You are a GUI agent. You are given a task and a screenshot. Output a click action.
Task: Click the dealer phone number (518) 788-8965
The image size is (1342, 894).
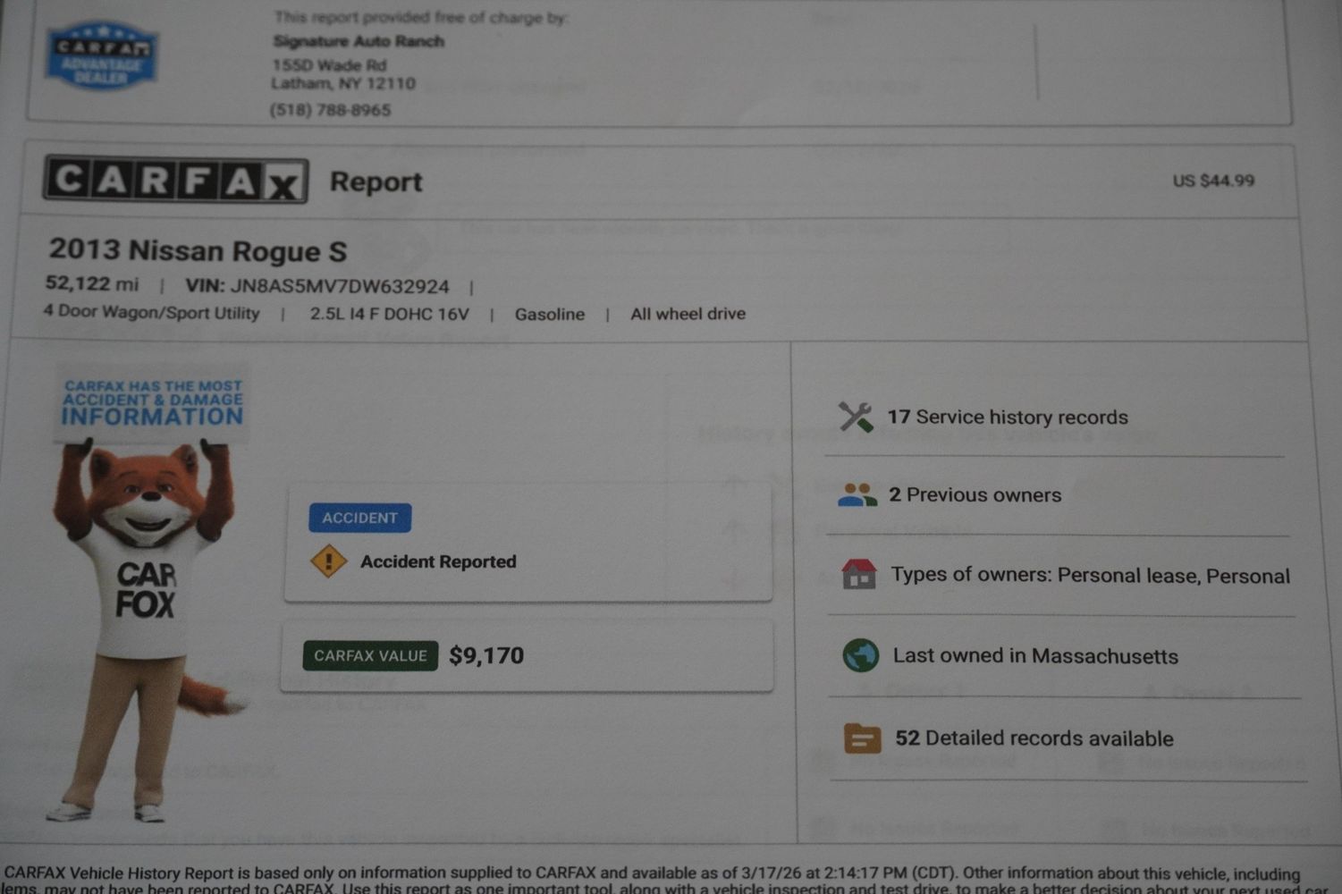click(330, 110)
